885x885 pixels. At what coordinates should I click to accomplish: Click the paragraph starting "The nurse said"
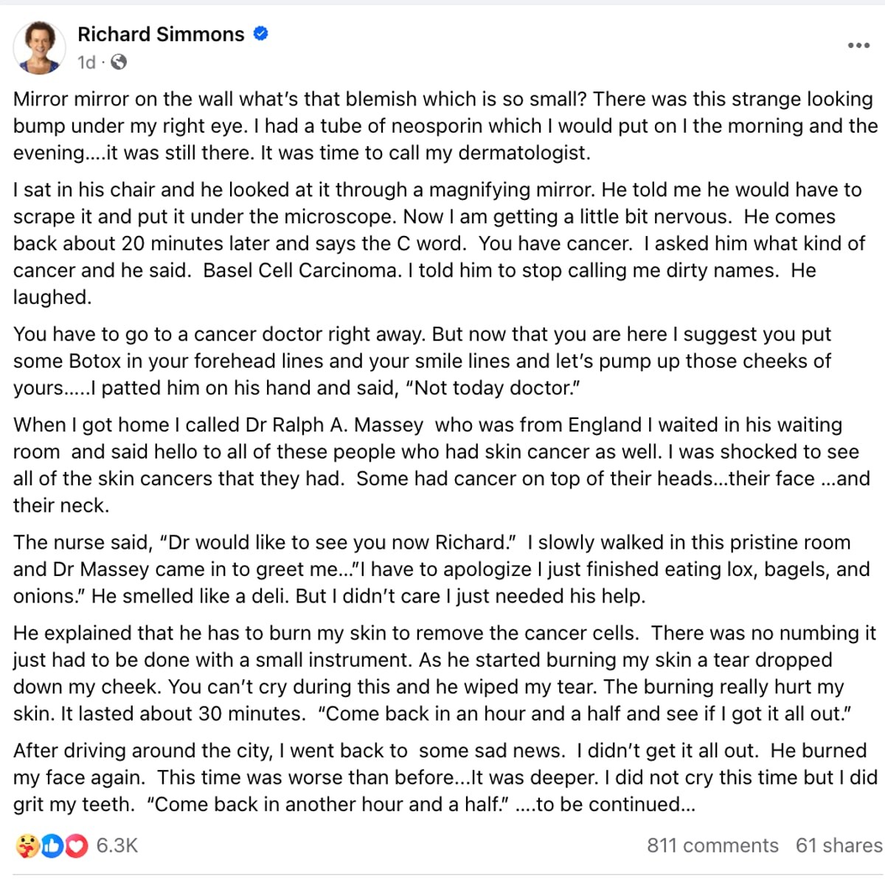(441, 569)
